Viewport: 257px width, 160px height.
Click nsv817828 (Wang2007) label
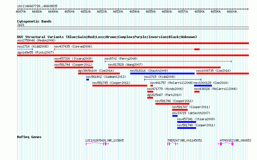[125, 65]
